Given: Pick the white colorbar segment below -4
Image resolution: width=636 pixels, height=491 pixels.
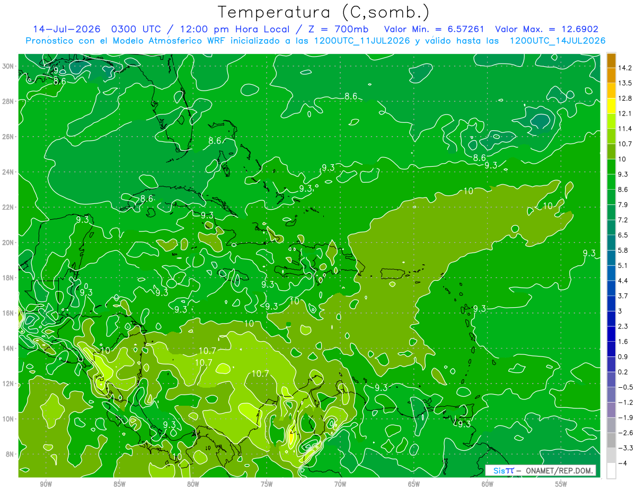Looking at the screenshot, I should pos(611,471).
